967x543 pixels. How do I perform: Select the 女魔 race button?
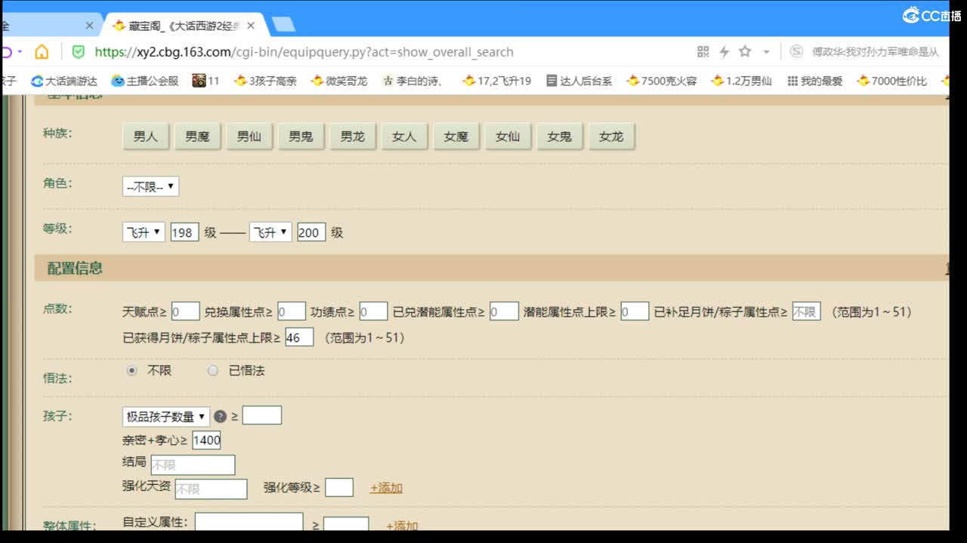click(x=456, y=137)
